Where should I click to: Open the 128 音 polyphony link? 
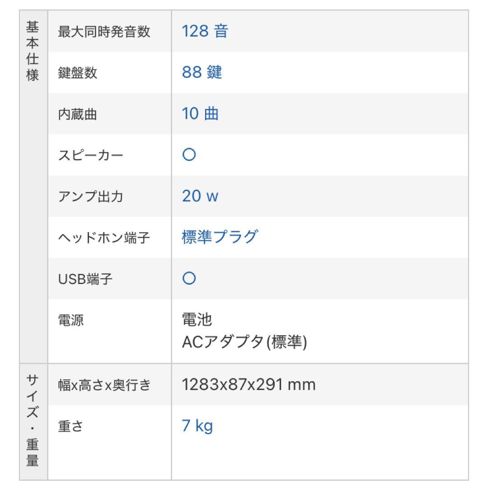(x=205, y=31)
